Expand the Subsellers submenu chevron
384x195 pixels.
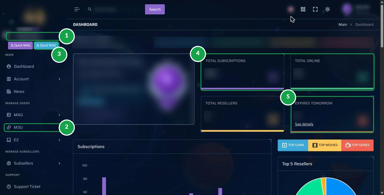[59, 163]
